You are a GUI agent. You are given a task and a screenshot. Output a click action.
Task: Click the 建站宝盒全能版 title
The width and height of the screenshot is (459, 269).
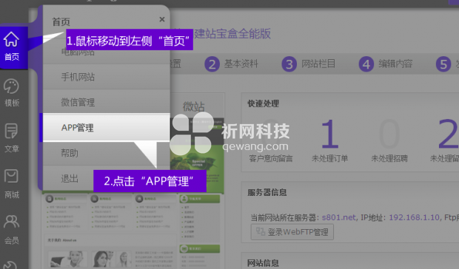pos(232,33)
